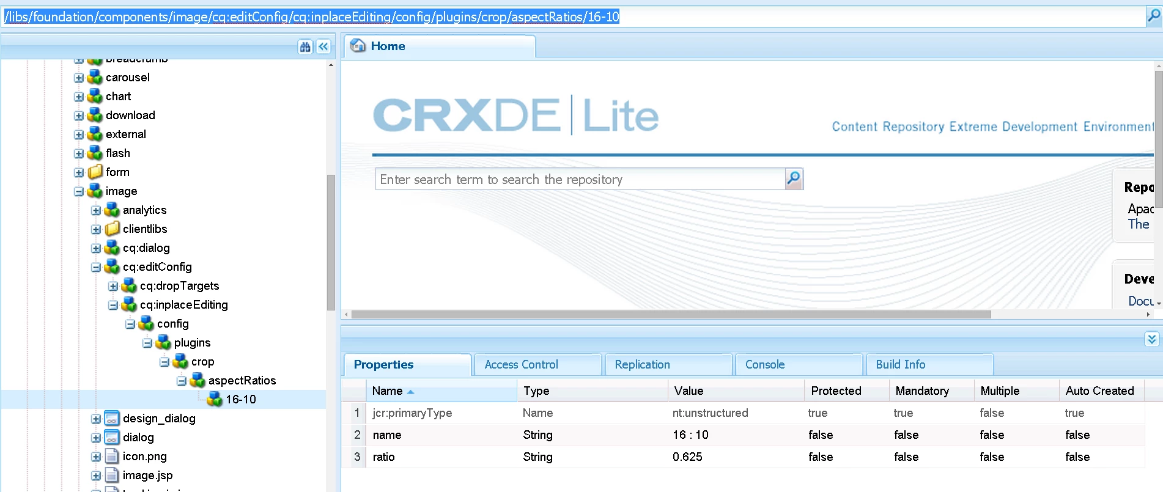Select the Home tab
The image size is (1163, 492).
[439, 46]
